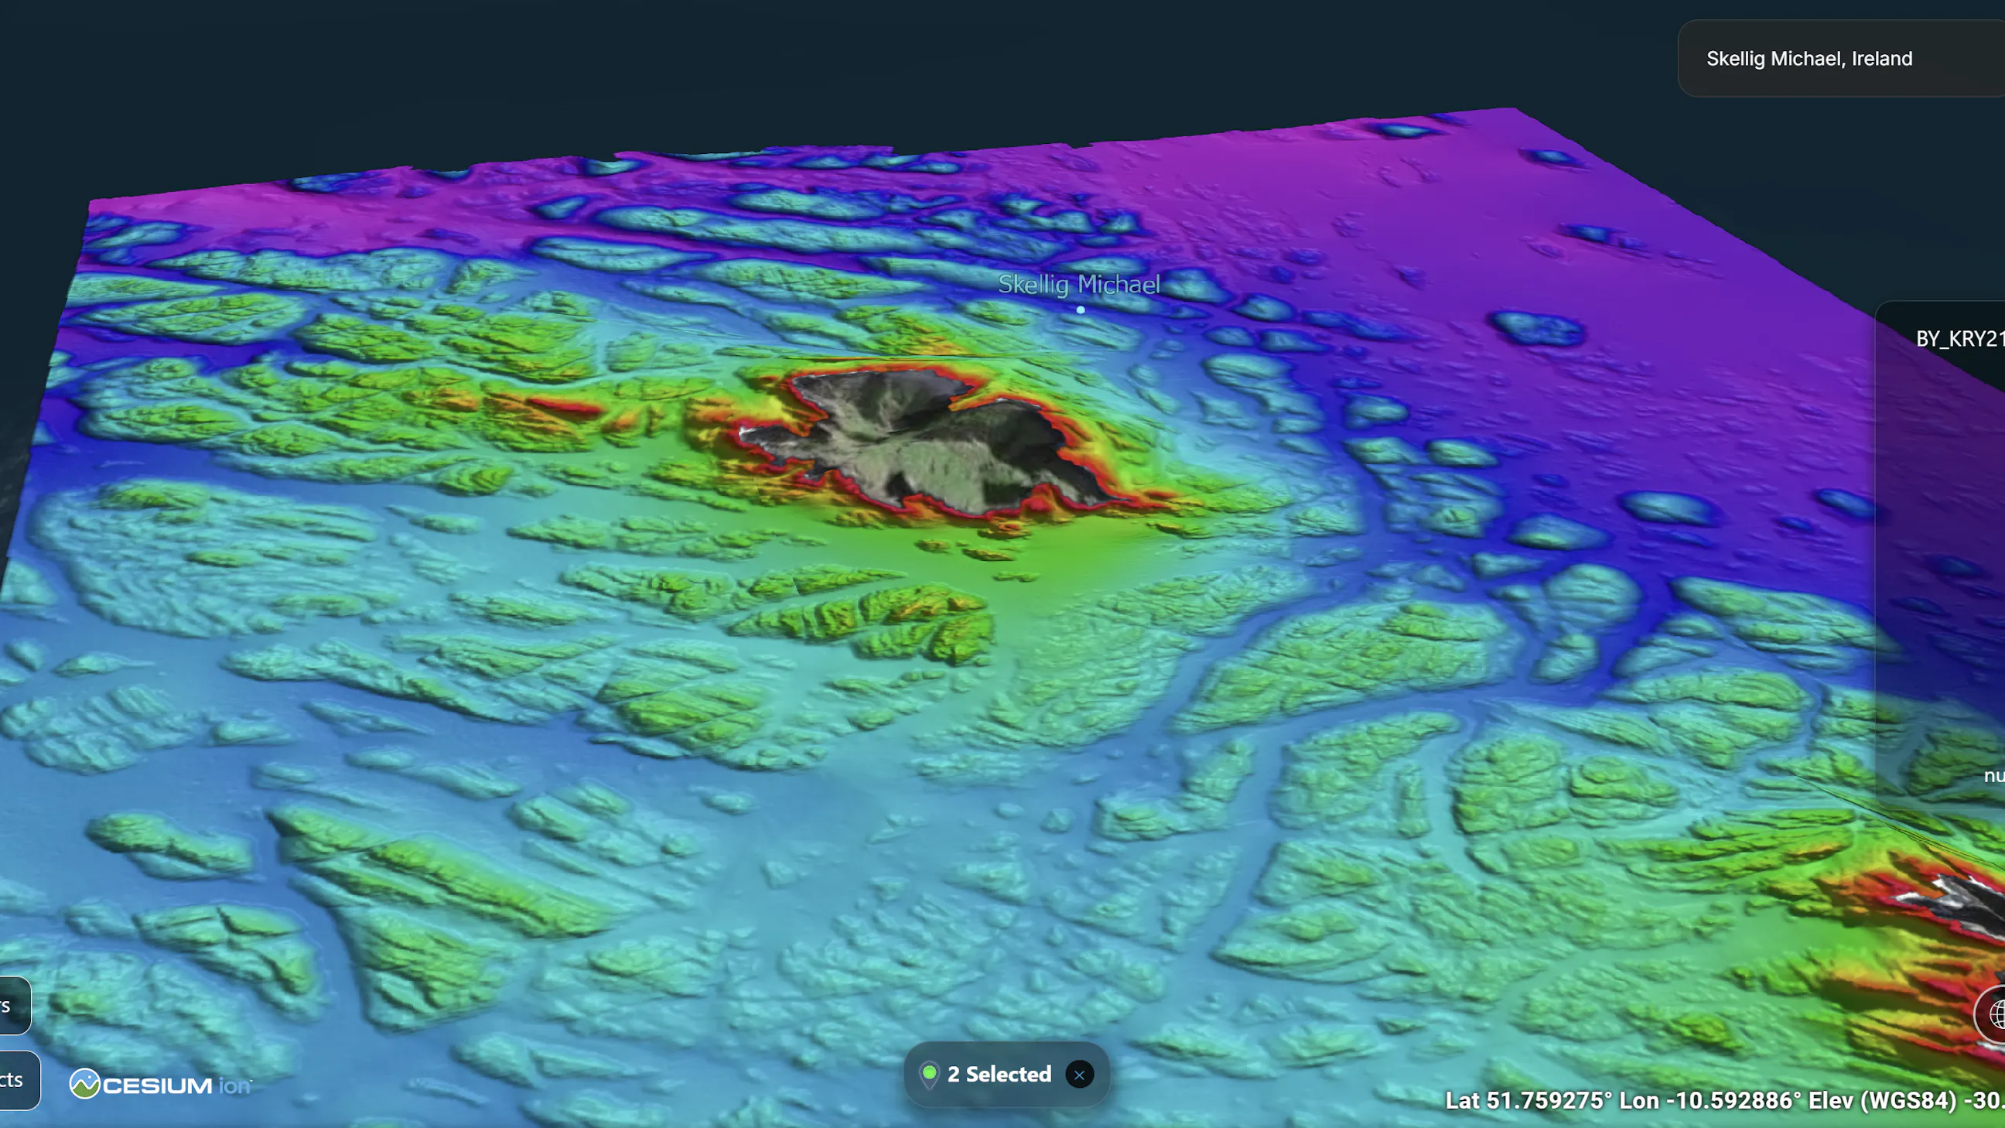Click the Skellig Michael map marker dot
2005x1128 pixels.
[x=1081, y=309]
